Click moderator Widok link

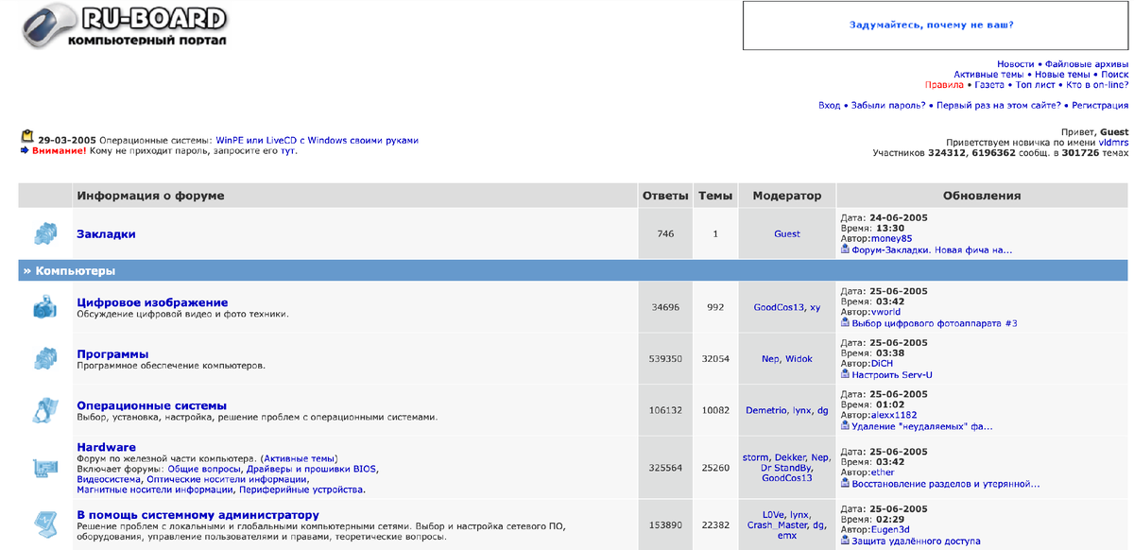[x=799, y=359]
